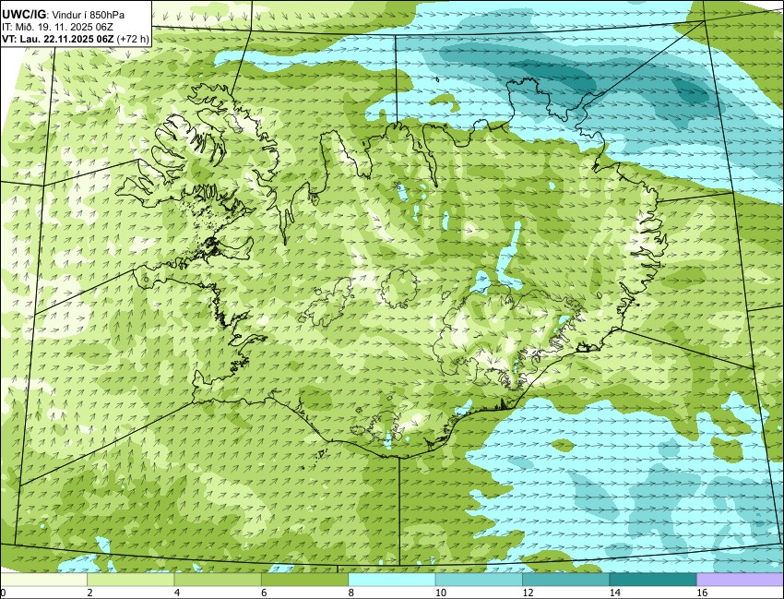Click the 'VT: Lau. 22.11.2025 06Z' valid time text
784x599 pixels.
58,40
